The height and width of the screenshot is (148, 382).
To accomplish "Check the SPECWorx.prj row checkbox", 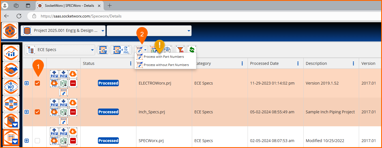I will coord(37,141).
